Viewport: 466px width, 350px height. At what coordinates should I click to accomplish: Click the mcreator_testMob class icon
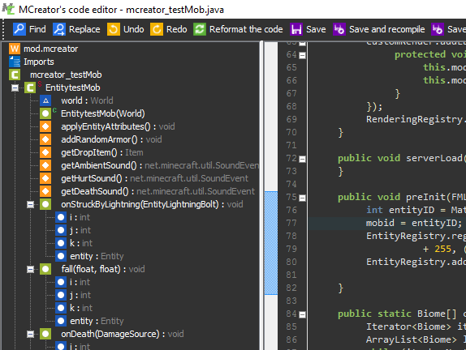15,75
